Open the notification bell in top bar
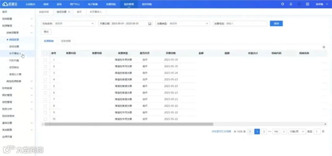 [x=291, y=4]
